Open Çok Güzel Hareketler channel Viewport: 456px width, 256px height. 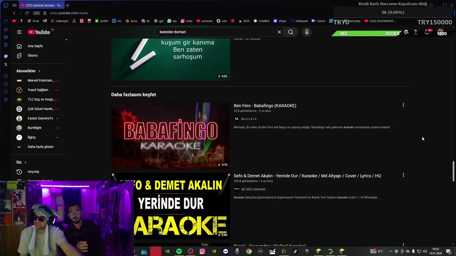(38, 109)
